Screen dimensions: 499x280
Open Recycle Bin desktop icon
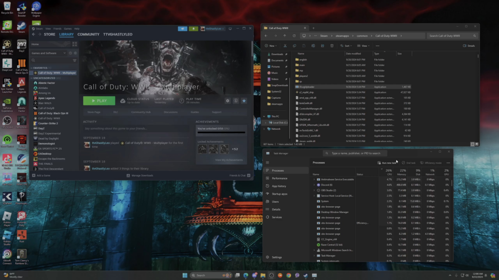[x=7, y=8]
